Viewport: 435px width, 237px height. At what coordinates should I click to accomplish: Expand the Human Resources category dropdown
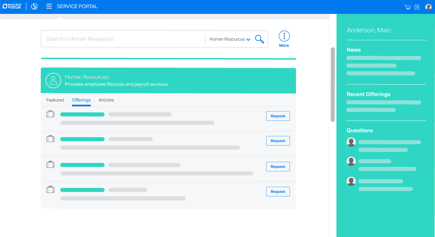pos(229,39)
